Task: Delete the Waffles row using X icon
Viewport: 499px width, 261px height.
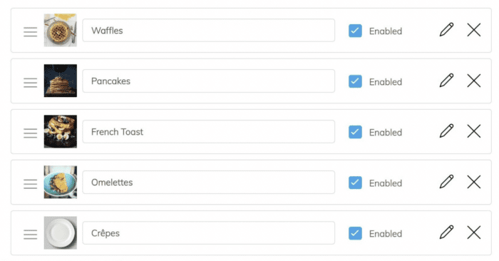Action: 474,30
